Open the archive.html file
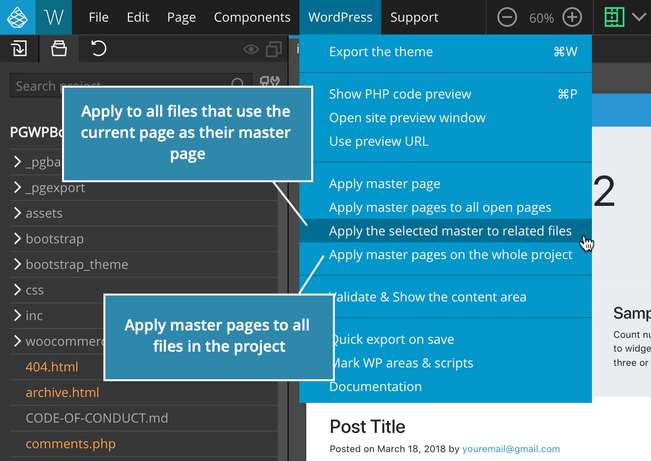 [63, 393]
